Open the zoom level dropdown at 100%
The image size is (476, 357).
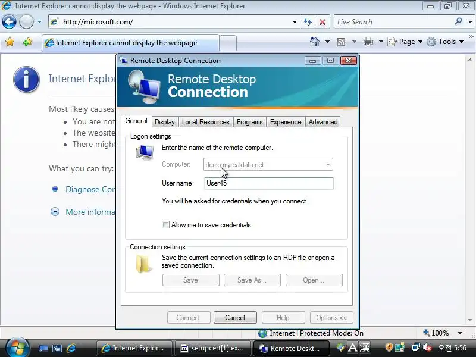pos(460,333)
